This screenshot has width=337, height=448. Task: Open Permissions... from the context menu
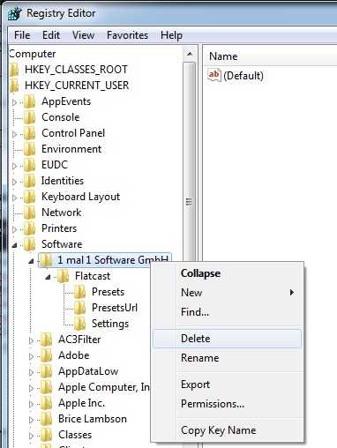click(227, 404)
